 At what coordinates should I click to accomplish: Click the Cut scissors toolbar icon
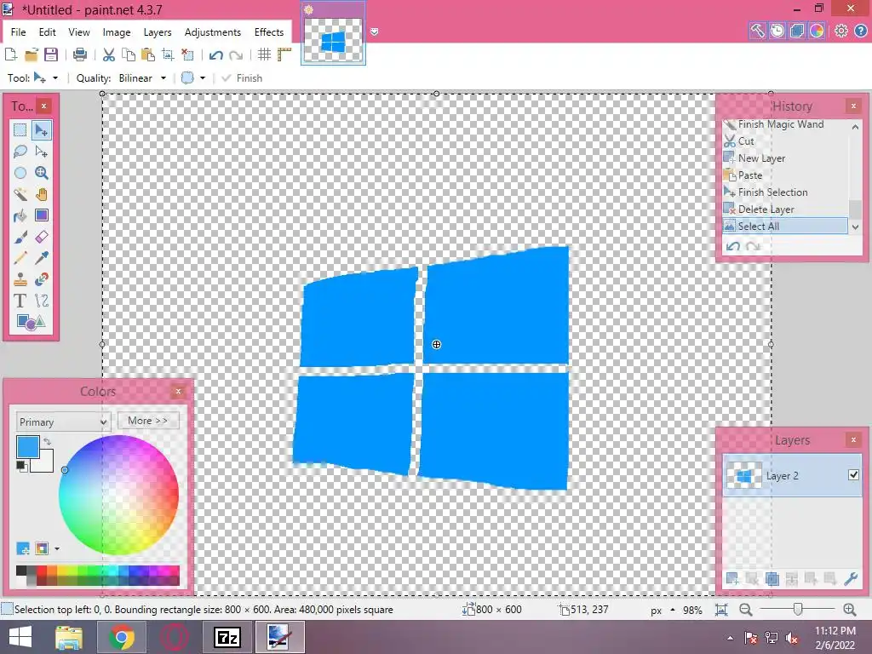click(x=109, y=54)
